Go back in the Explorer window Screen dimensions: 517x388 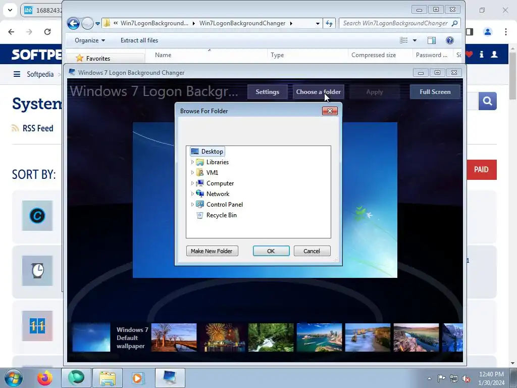coord(73,23)
